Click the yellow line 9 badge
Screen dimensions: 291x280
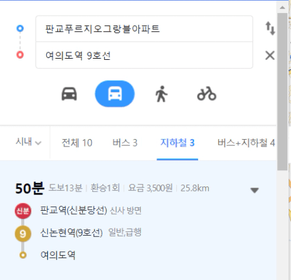(x=23, y=234)
